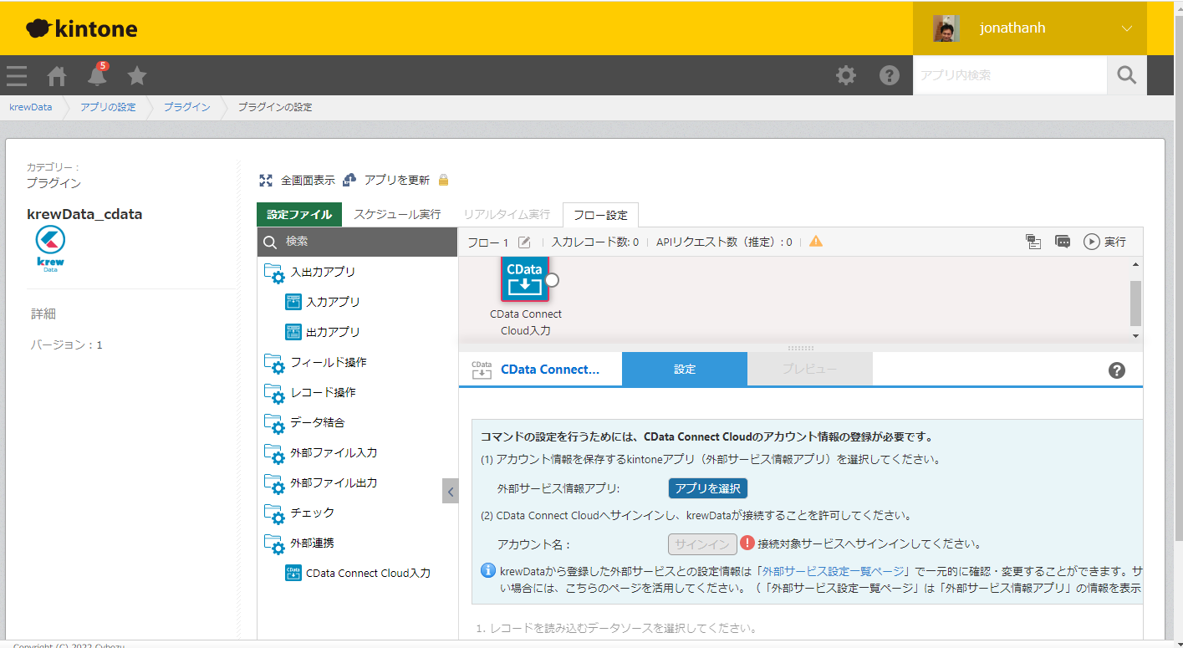Click the blue info icon in notice

click(488, 570)
